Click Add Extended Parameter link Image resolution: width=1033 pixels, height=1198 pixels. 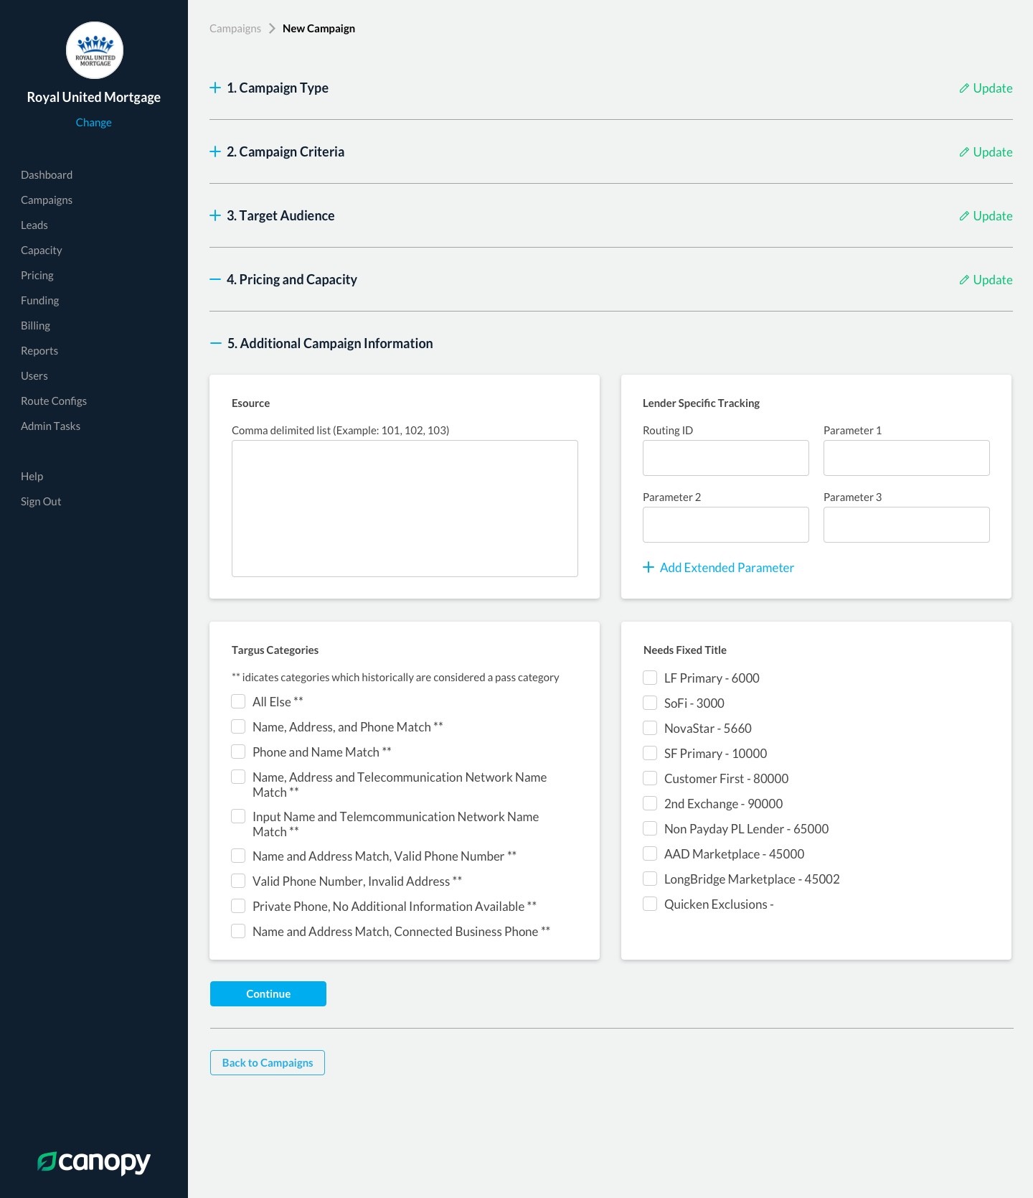(727, 568)
